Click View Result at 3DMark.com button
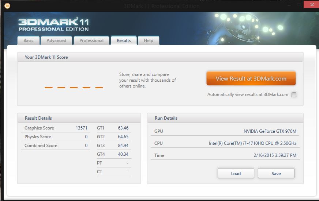 pyautogui.click(x=251, y=78)
